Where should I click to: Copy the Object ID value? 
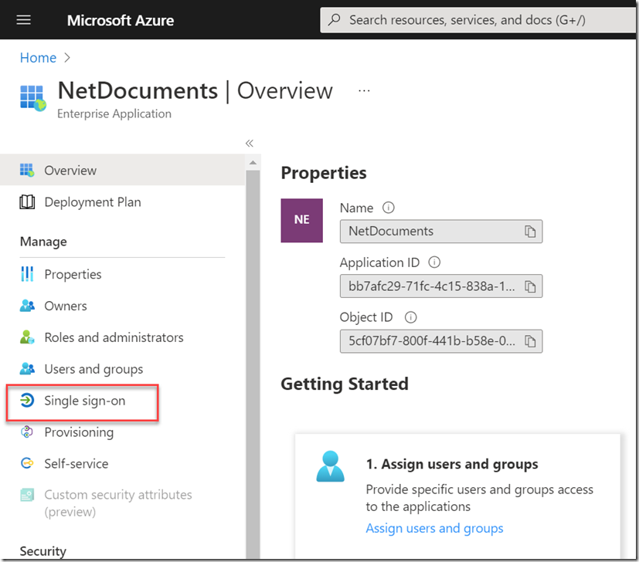[x=530, y=341]
